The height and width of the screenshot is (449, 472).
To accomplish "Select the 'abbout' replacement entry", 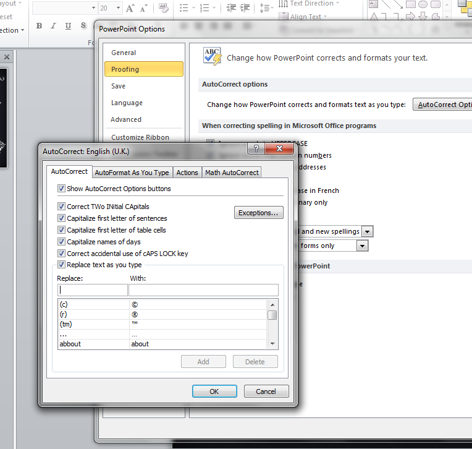I will pos(162,344).
